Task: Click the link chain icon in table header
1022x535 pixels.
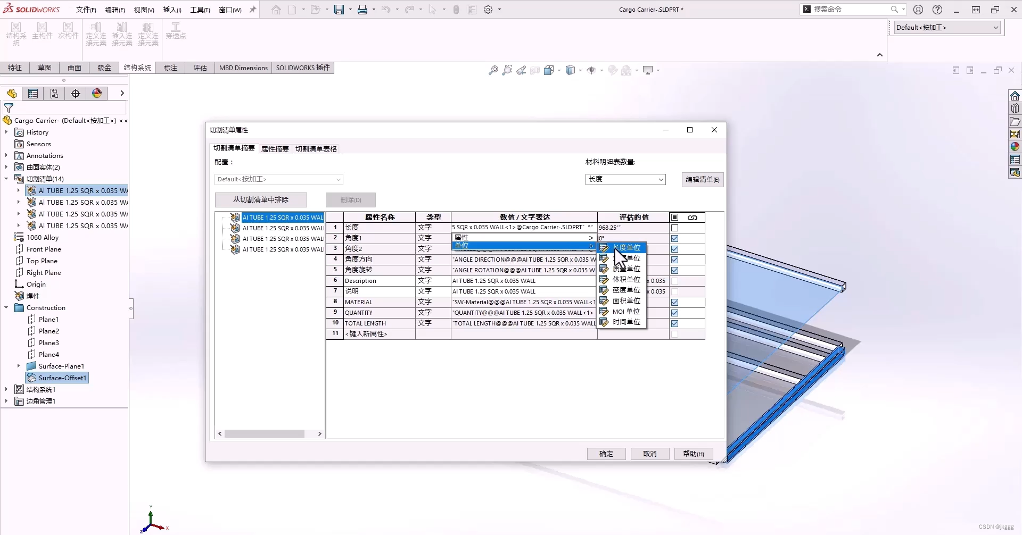Action: [692, 218]
